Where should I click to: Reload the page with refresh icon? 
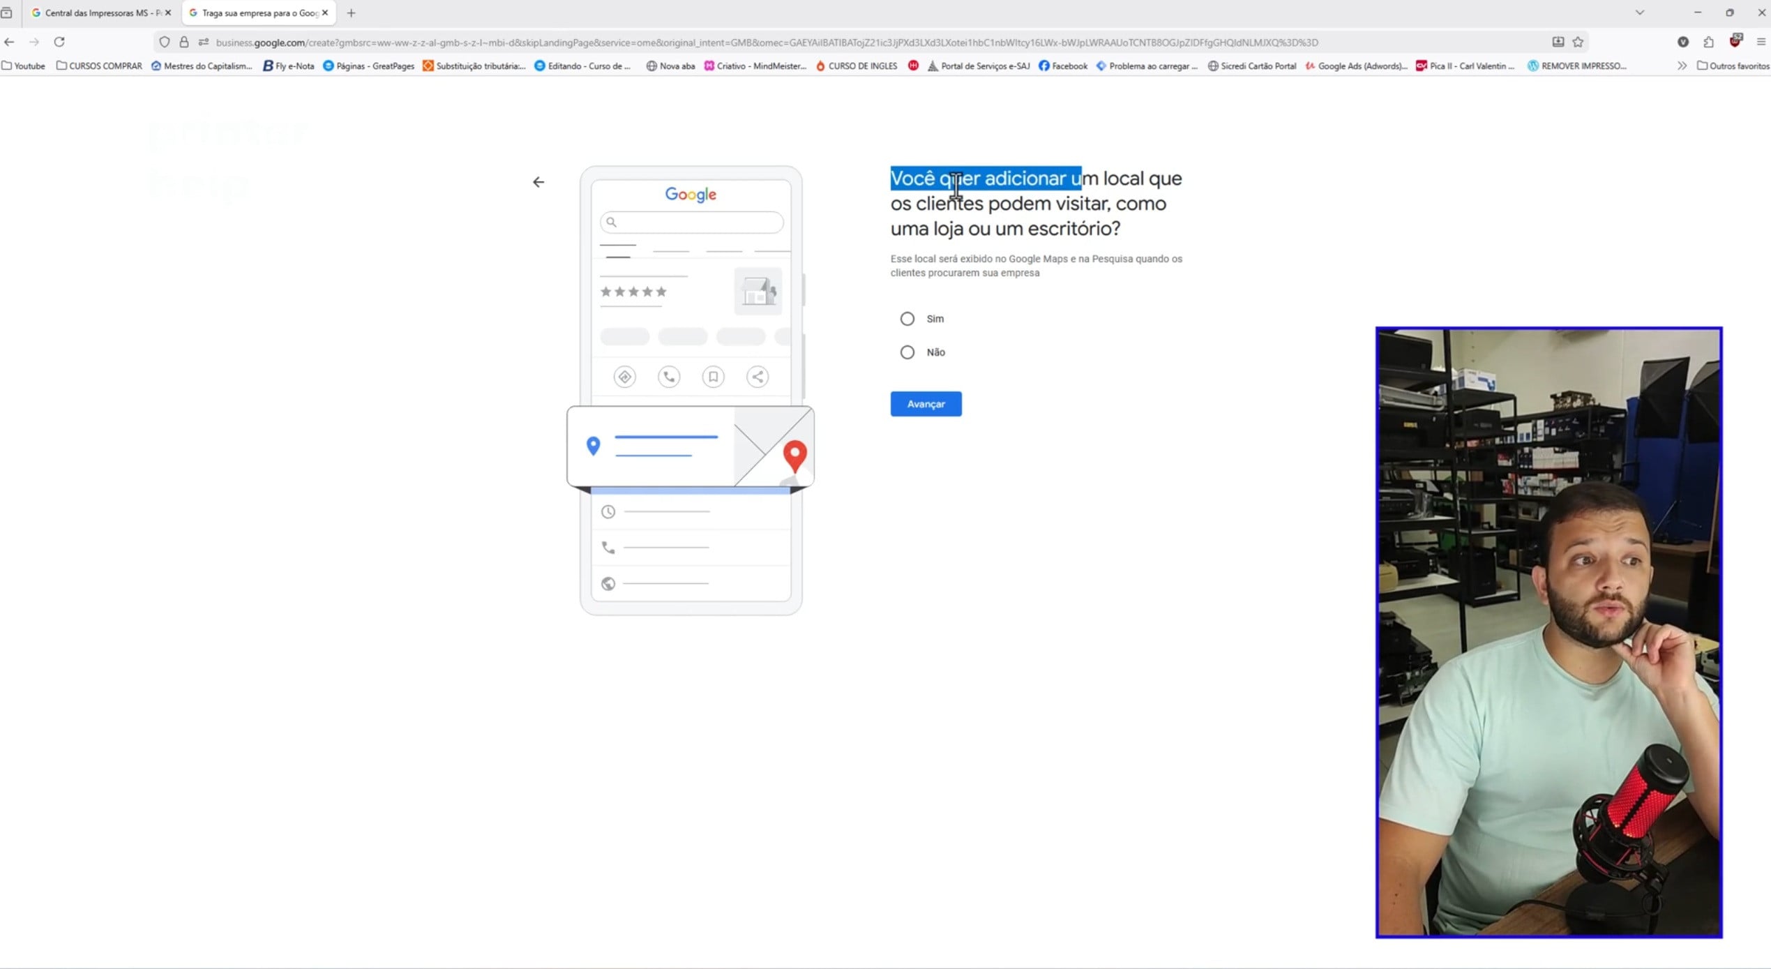click(59, 42)
